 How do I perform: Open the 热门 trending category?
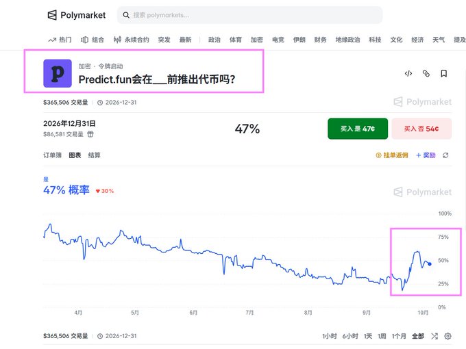click(60, 40)
